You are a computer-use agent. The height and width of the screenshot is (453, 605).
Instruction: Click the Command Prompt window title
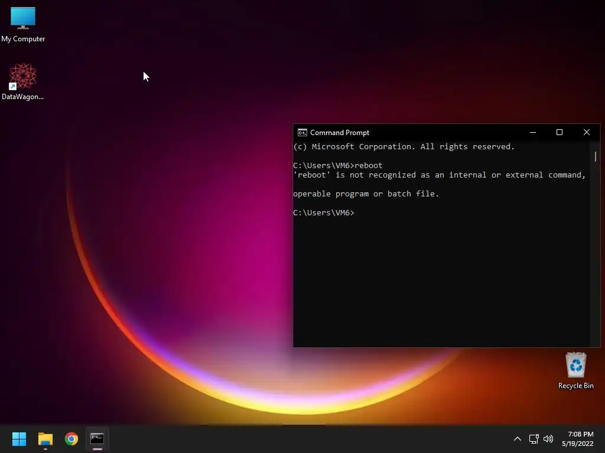click(x=340, y=133)
